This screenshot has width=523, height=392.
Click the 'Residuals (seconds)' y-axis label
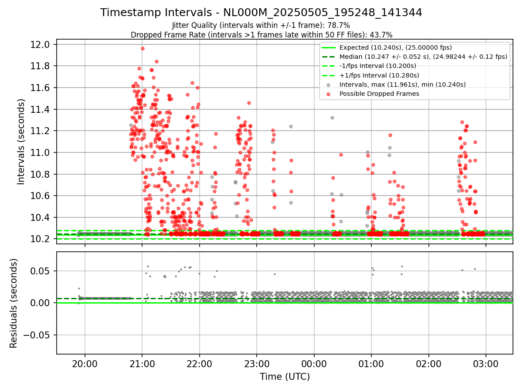tap(14, 303)
